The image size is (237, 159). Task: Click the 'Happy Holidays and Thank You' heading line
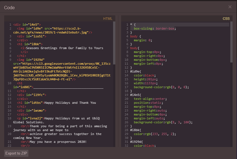(56, 103)
